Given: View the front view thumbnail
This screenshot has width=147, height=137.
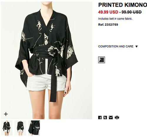Looking at the screenshot, I should click(6, 128).
